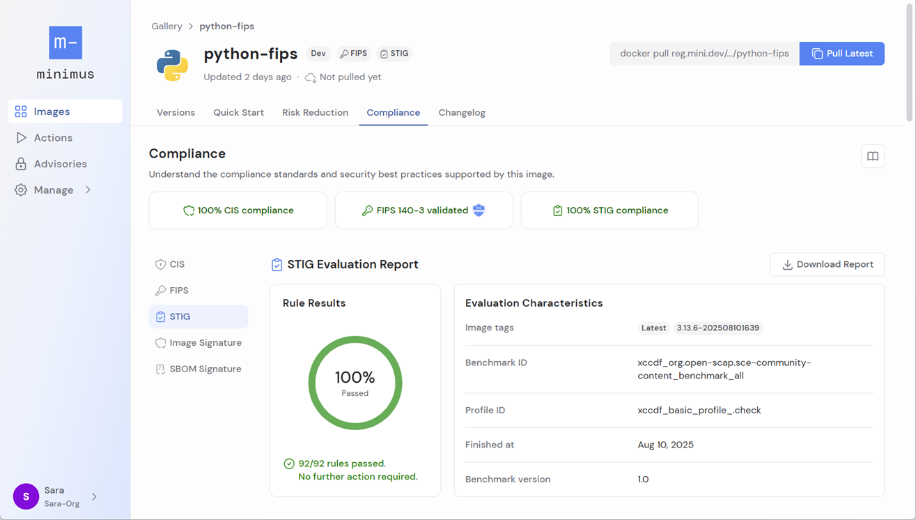Expand the Manage menu chevron
The image size is (916, 520).
point(88,190)
